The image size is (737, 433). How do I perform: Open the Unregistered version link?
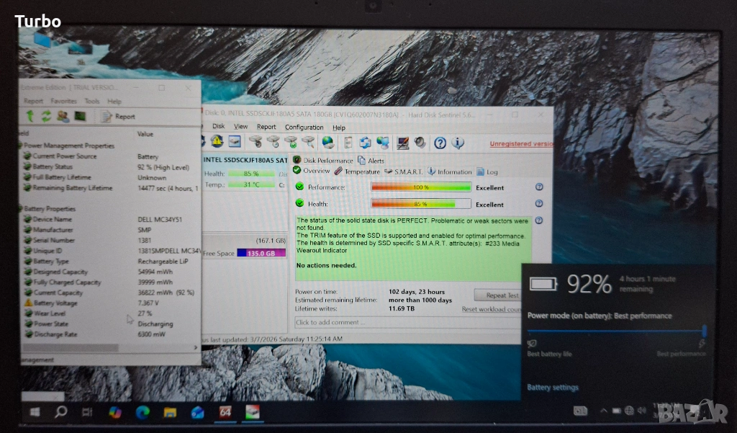tap(521, 144)
